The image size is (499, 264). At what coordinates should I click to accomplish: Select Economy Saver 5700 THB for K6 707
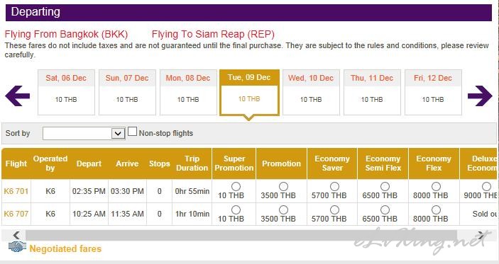click(x=334, y=210)
